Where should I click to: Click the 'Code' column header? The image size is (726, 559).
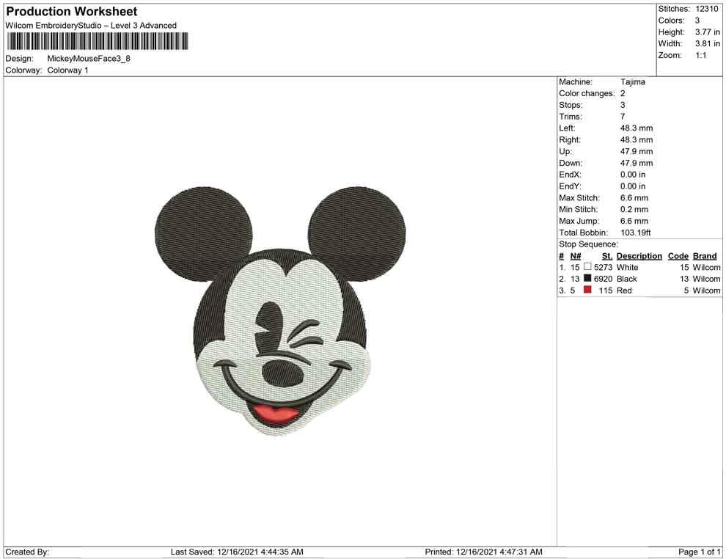678,255
